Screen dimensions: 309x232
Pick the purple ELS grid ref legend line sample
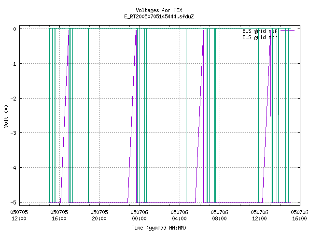(x=287, y=31)
